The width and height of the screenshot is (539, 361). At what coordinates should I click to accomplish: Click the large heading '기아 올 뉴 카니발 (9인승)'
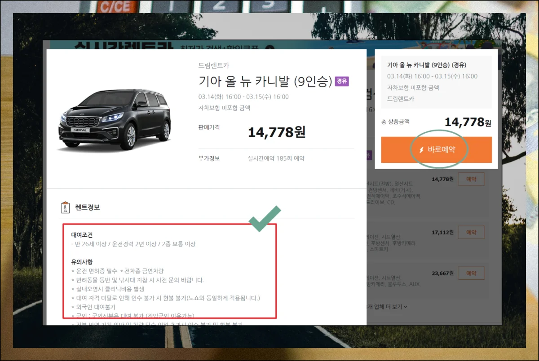pos(265,82)
